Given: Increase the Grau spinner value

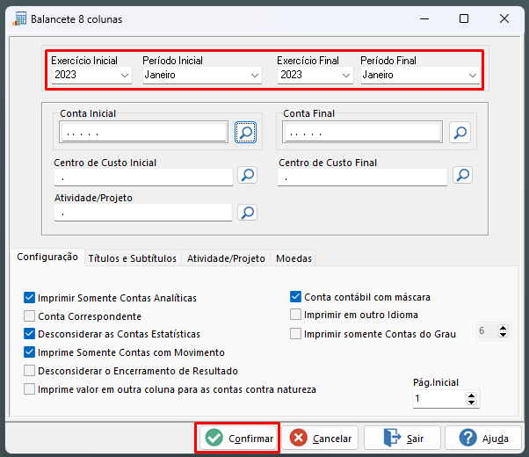Looking at the screenshot, I should [503, 328].
